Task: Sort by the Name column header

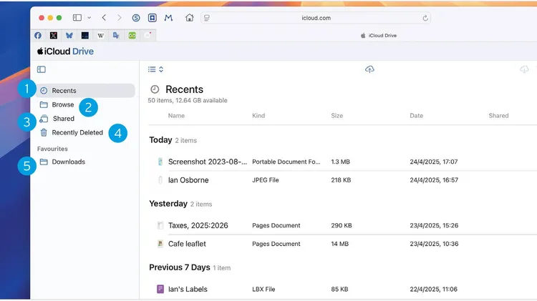Action: click(176, 116)
